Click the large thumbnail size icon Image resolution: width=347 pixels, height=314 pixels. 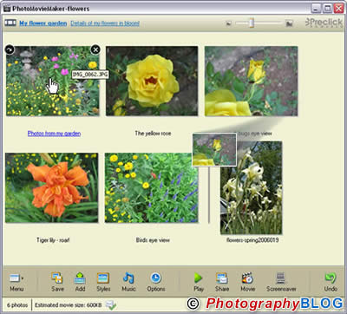289,23
